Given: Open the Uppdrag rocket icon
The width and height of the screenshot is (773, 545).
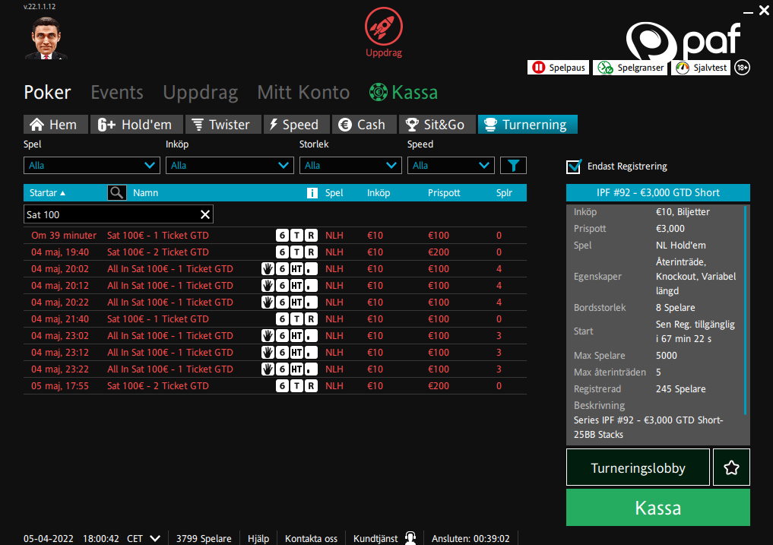Looking at the screenshot, I should click(383, 25).
